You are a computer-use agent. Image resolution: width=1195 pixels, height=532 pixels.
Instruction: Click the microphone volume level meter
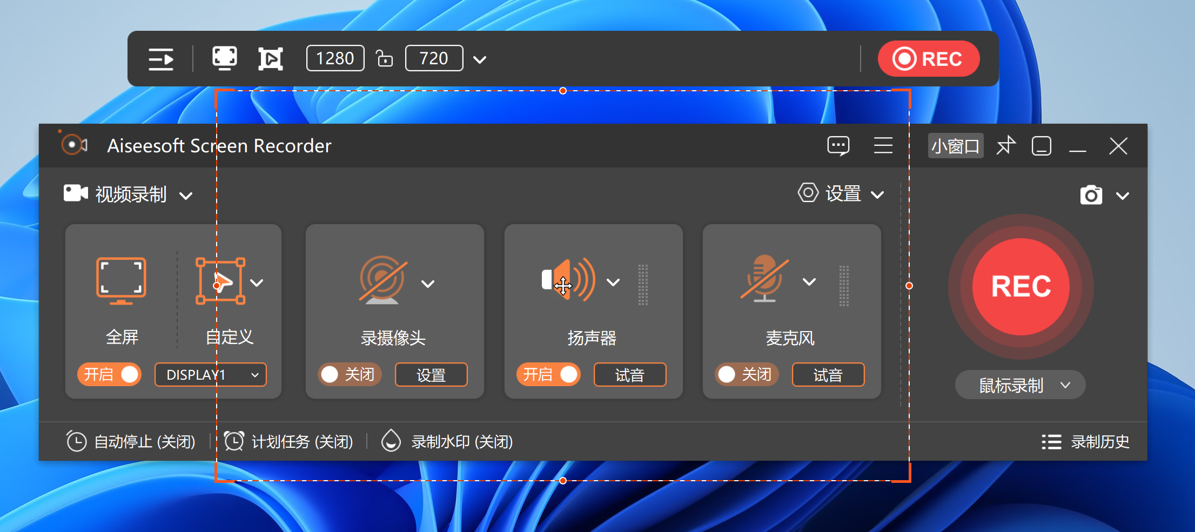point(844,286)
